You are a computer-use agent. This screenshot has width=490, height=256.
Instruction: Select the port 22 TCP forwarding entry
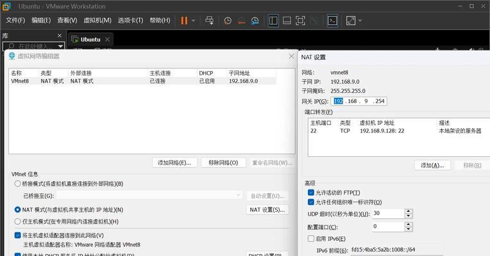[x=399, y=131]
